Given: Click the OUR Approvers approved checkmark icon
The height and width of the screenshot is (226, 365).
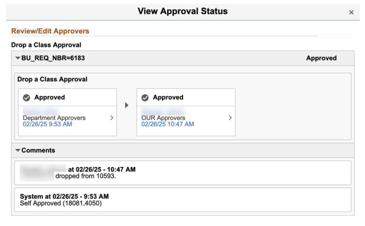Looking at the screenshot, I should (x=145, y=98).
